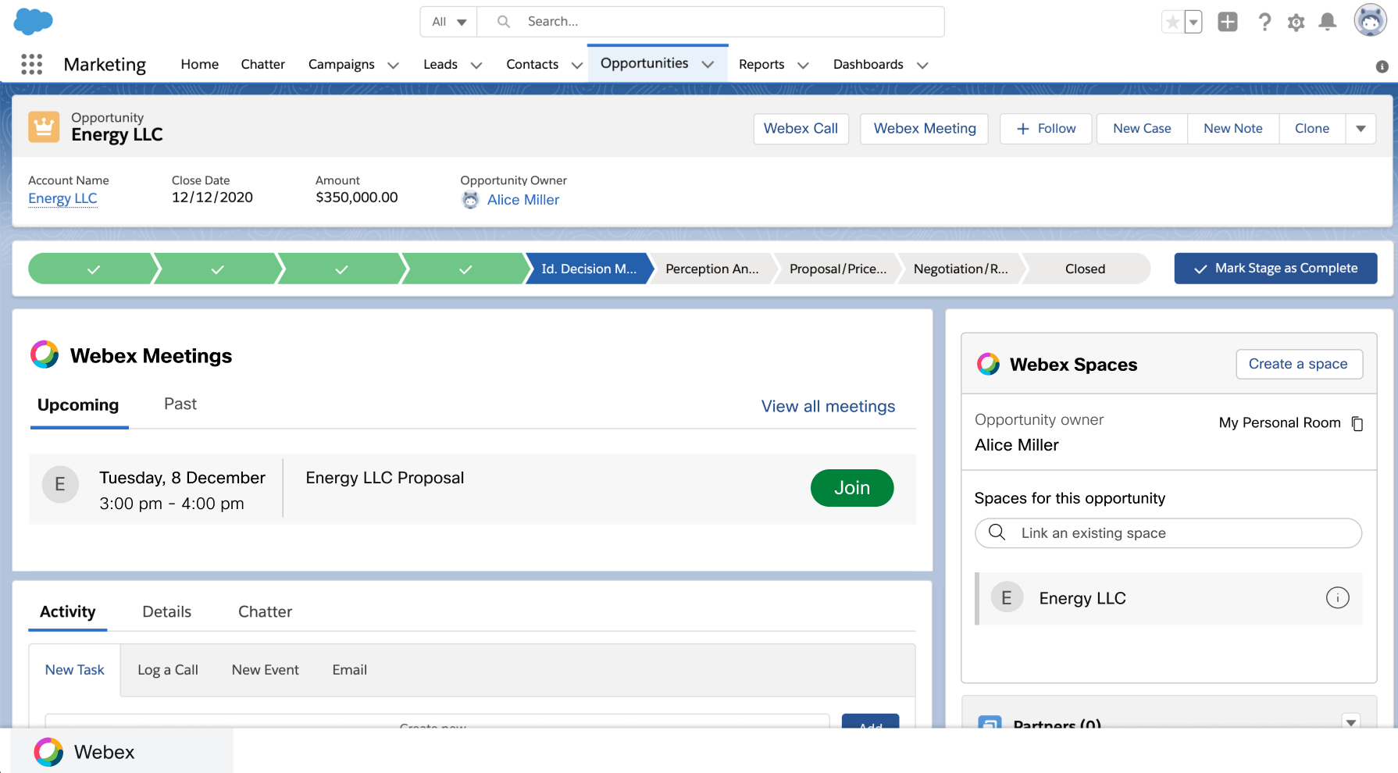Click the E avatar of Energy LLC space
Viewport: 1398px width, 773px height.
click(1007, 598)
